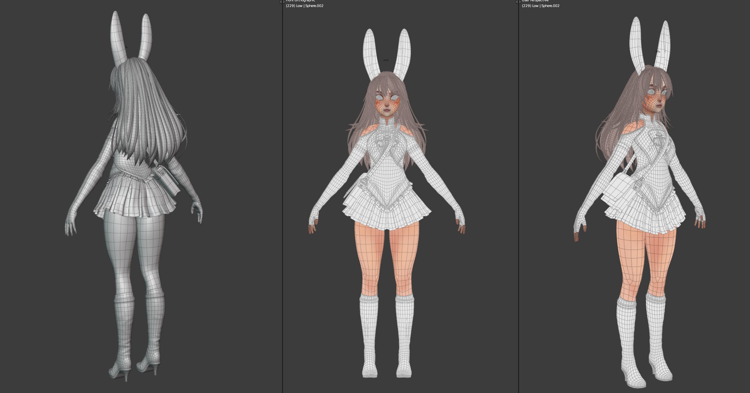Click the Sphere.002 text in the right viewport
Screen dimensions: 750x393
550,6
